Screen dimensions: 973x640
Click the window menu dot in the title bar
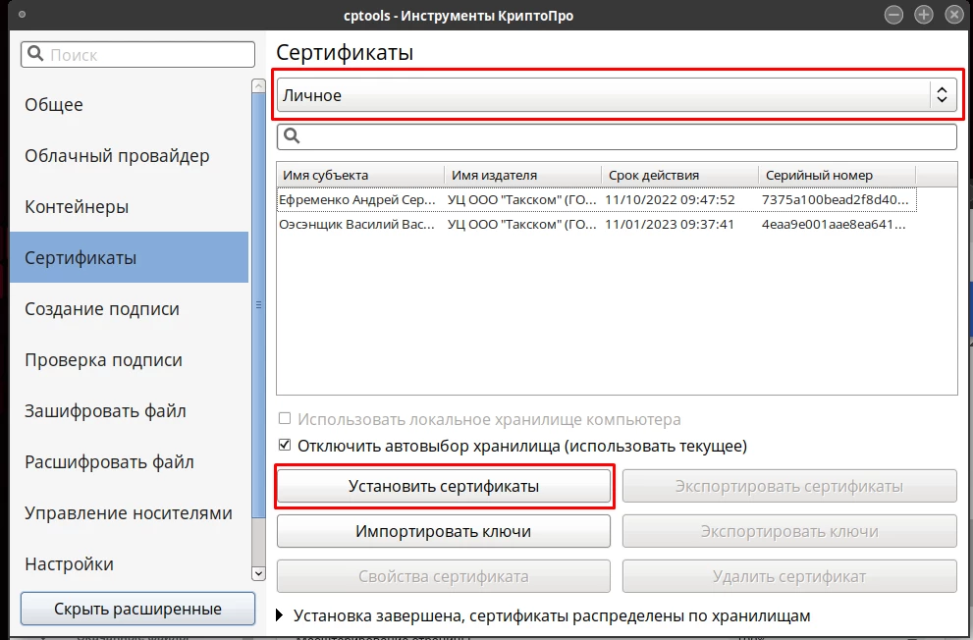(x=23, y=14)
